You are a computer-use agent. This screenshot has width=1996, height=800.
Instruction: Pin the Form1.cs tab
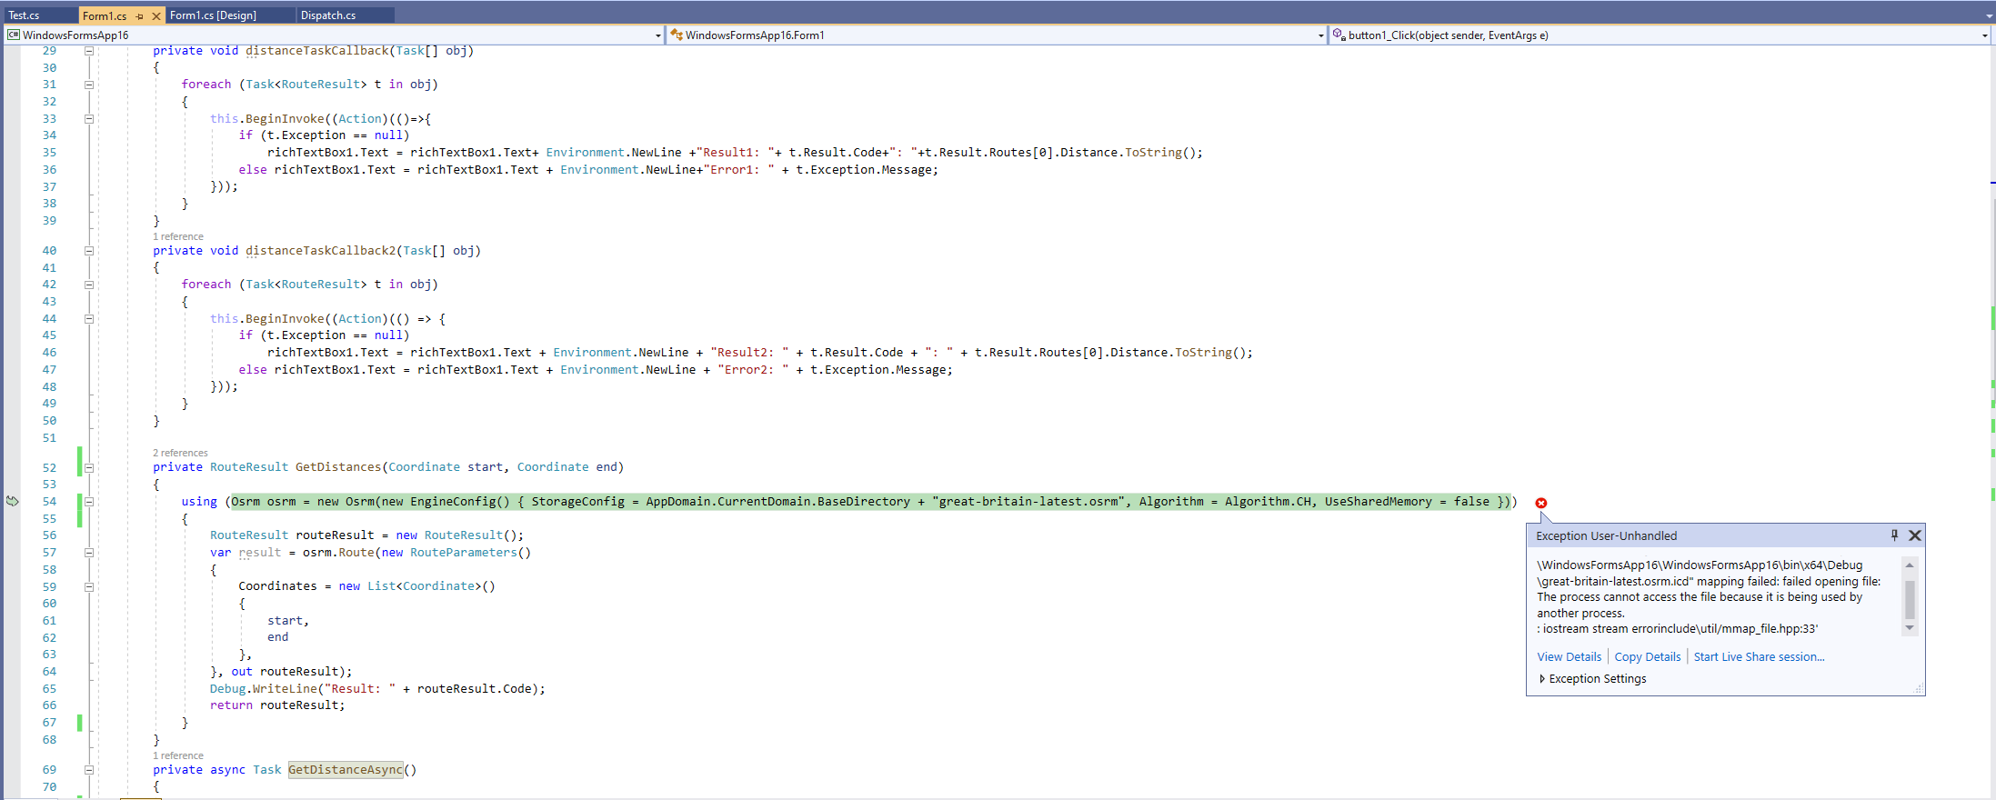click(139, 16)
